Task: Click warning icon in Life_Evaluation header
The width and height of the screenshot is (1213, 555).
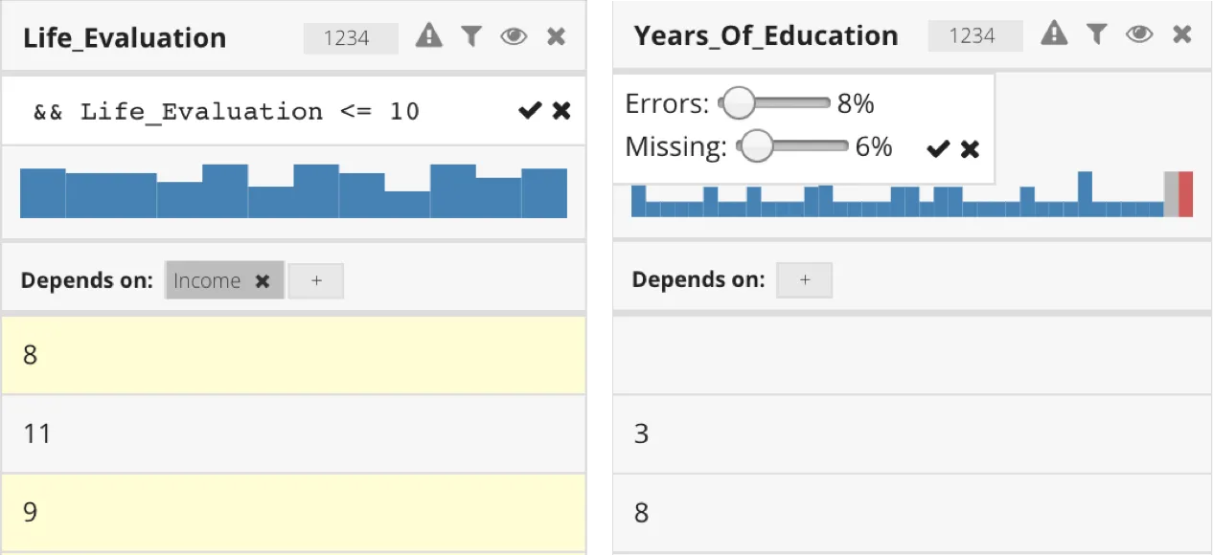Action: 429,36
